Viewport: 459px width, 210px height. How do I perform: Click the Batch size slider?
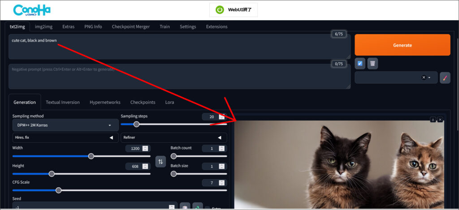(199, 174)
